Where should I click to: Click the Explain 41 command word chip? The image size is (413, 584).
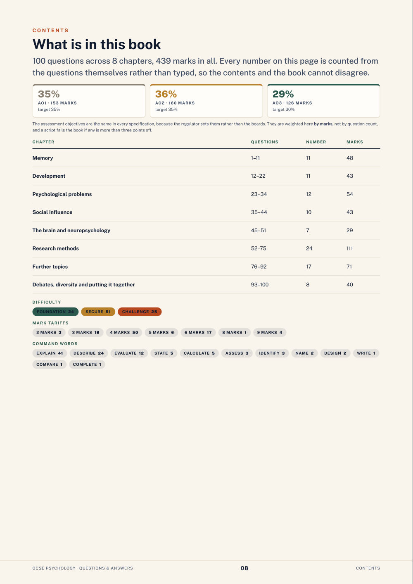pos(50,353)
